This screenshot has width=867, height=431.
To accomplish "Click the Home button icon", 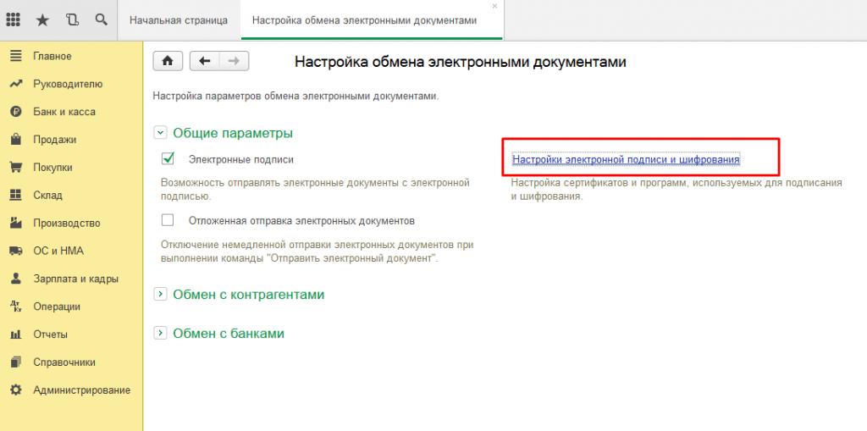I will tap(168, 60).
